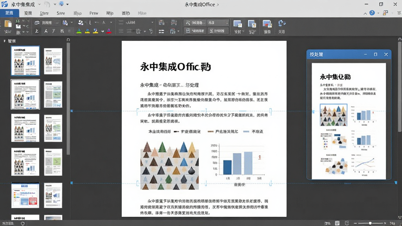Screen dimensions: 402x226
Task: Click the lower-right button in the find group
Action: [217, 31]
